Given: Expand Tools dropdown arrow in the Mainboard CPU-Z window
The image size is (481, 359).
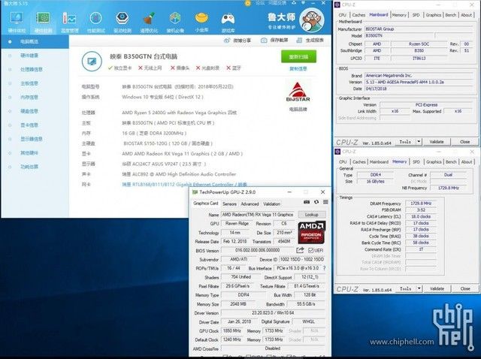Looking at the screenshot, I should 419,141.
